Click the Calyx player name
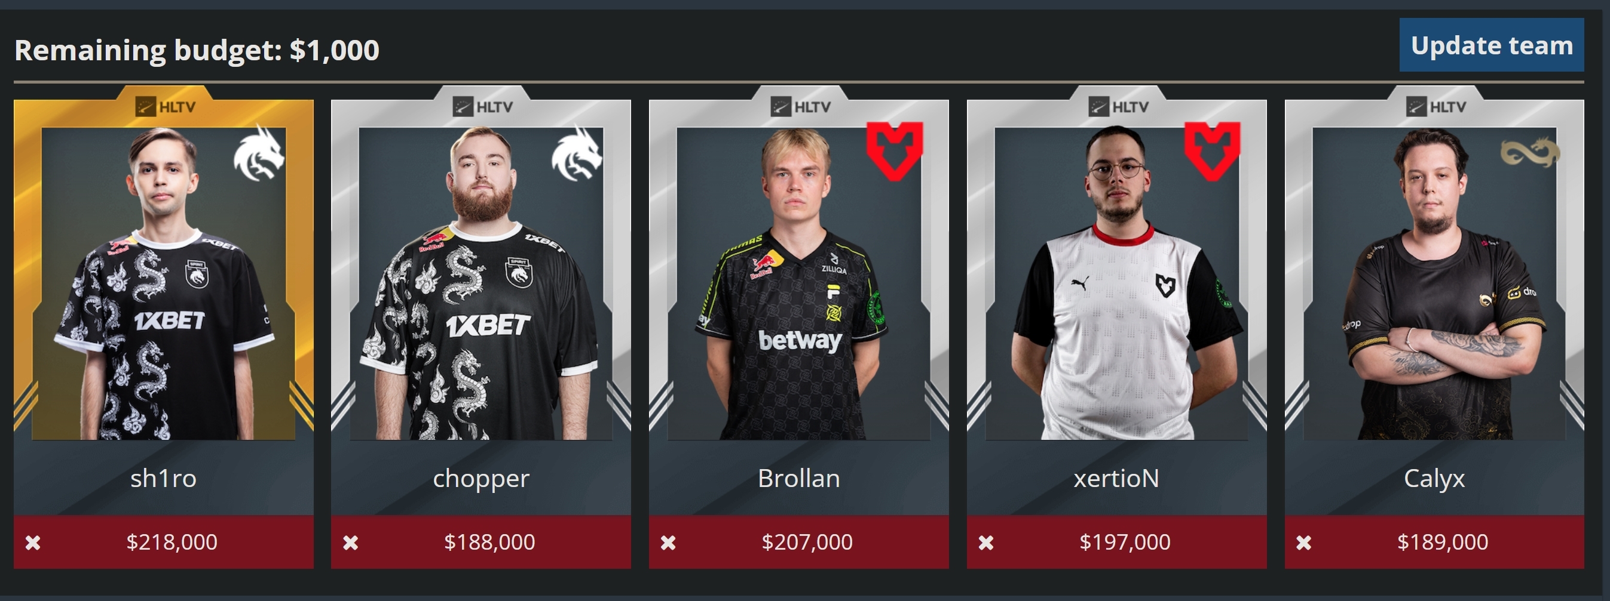The width and height of the screenshot is (1610, 601). (x=1434, y=479)
